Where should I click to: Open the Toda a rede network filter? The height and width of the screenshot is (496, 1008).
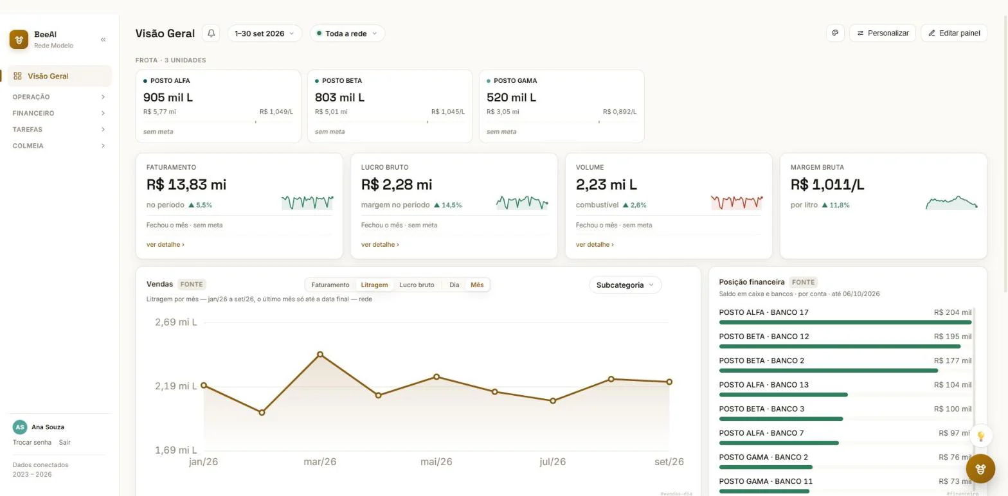click(x=347, y=33)
